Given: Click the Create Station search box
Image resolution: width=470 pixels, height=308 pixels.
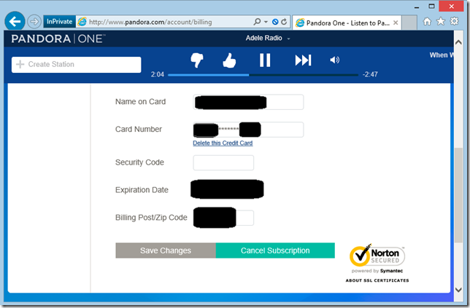Looking at the screenshot, I should click(x=77, y=65).
